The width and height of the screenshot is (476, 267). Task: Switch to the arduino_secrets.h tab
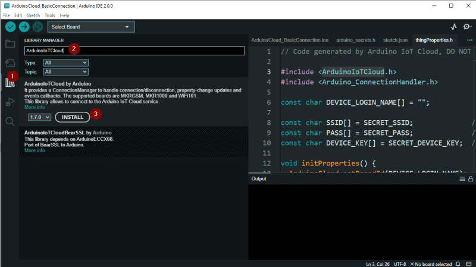(356, 40)
